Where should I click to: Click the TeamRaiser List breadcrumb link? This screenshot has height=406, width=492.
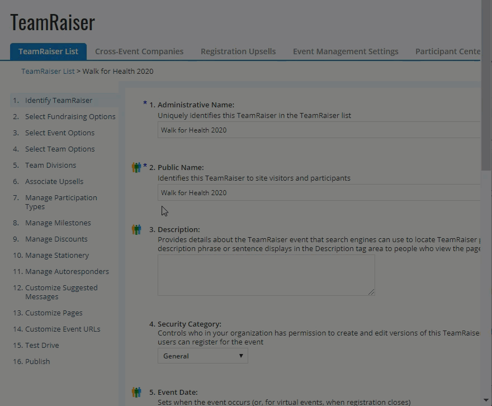(48, 71)
